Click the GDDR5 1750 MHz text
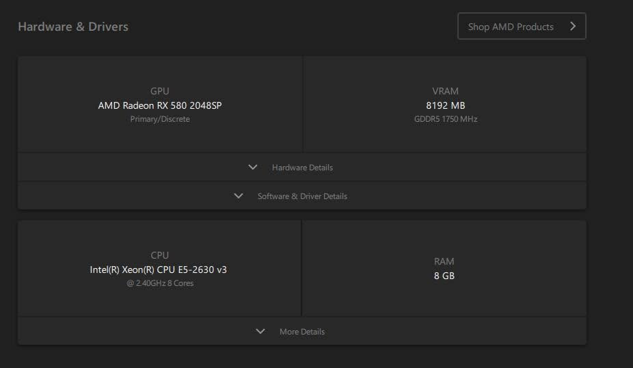633x368 pixels. 446,119
